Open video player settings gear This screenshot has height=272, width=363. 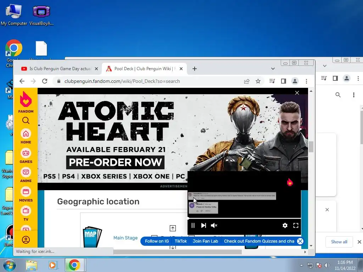(x=285, y=226)
